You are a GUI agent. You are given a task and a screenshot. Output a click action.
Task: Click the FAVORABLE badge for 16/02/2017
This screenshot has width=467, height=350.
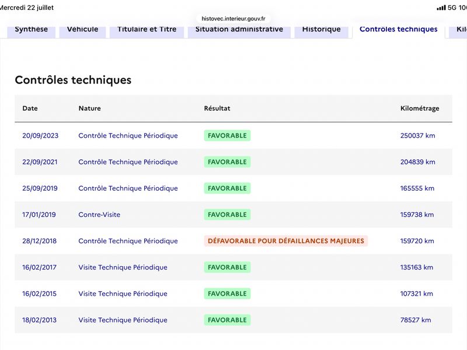(227, 267)
